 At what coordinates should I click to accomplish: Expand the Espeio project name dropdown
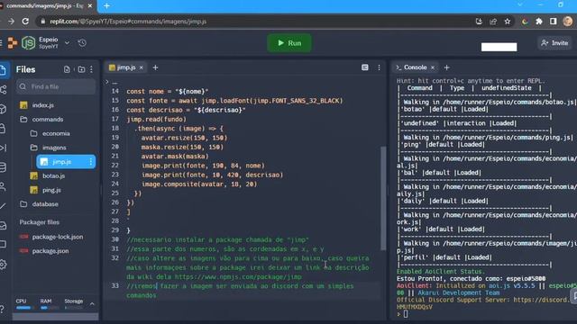67,43
